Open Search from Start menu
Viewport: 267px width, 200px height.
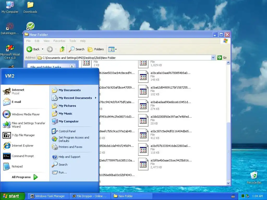point(74,165)
